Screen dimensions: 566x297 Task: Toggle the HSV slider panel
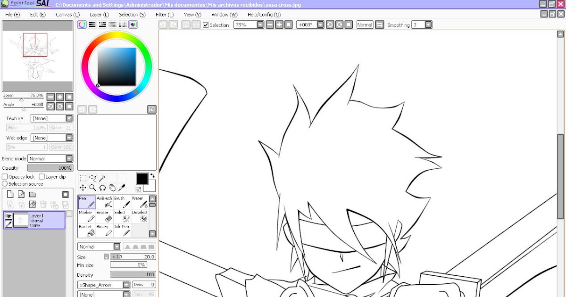pyautogui.click(x=102, y=25)
